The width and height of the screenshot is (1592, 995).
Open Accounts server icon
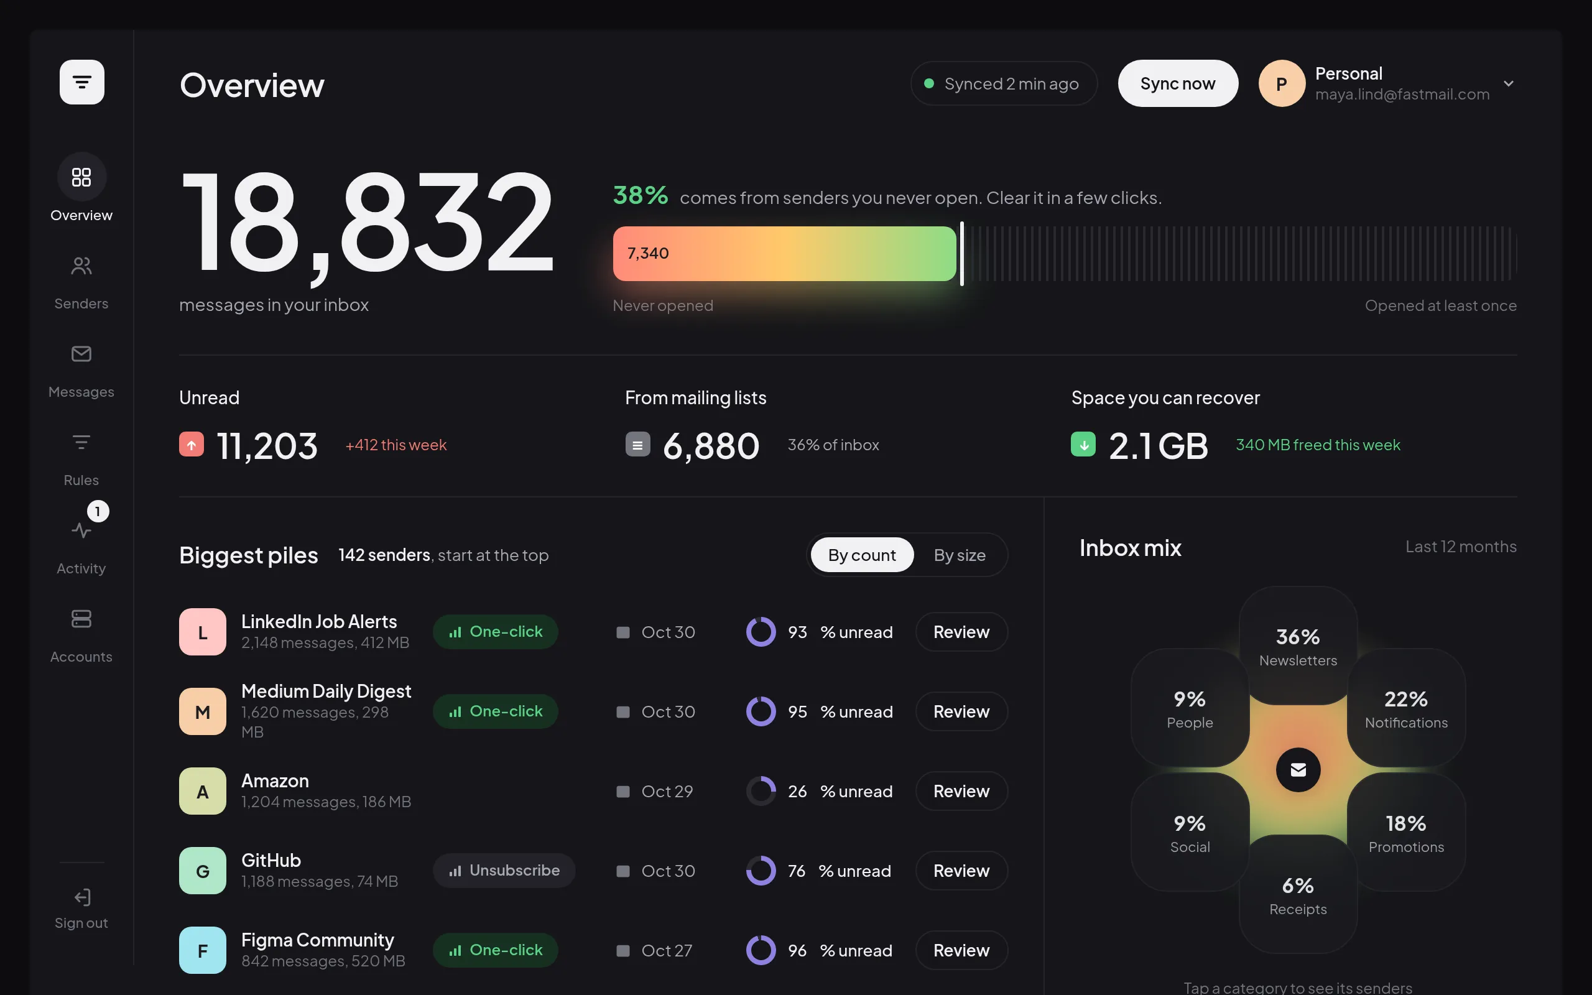[x=81, y=619]
